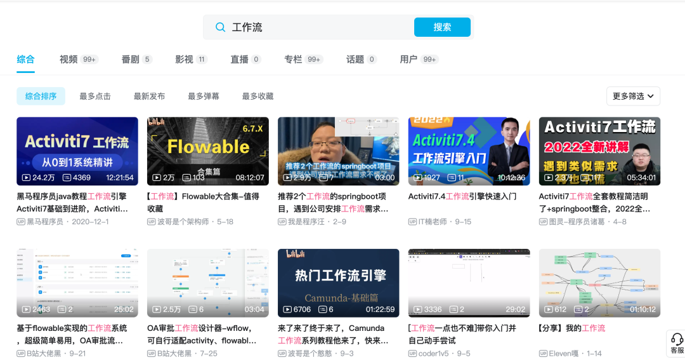The image size is (685, 362).
Task: Open the 番剧 tab
Action: pos(137,60)
